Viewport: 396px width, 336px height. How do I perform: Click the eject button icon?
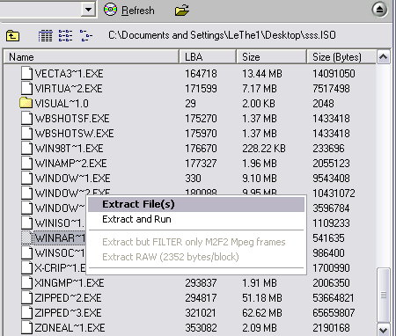[x=380, y=10]
